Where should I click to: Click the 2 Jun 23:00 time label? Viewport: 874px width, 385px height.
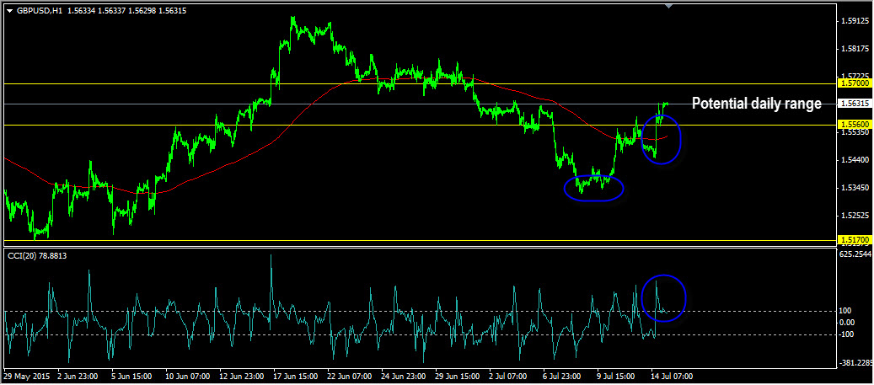pos(77,376)
